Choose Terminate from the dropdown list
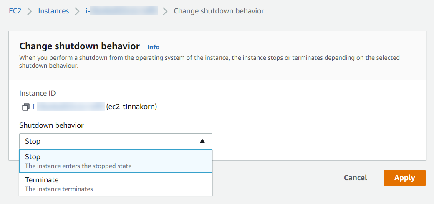The width and height of the screenshot is (434, 204). point(116,184)
